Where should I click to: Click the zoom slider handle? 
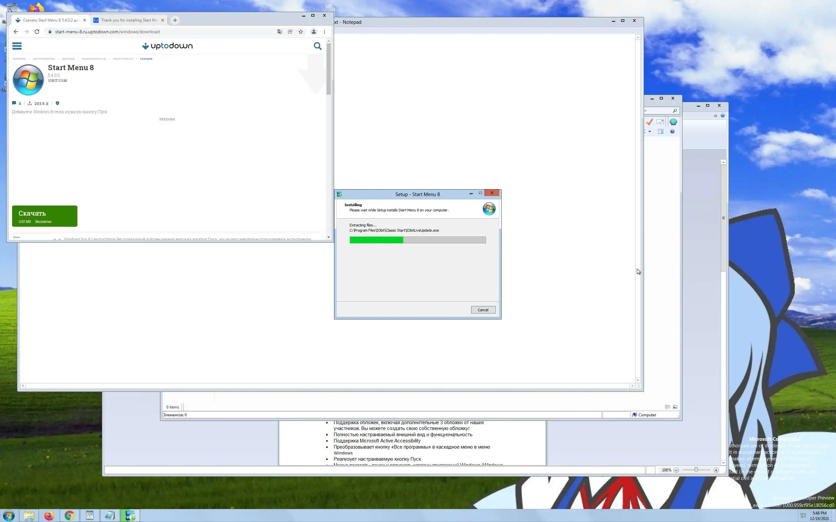pyautogui.click(x=696, y=470)
